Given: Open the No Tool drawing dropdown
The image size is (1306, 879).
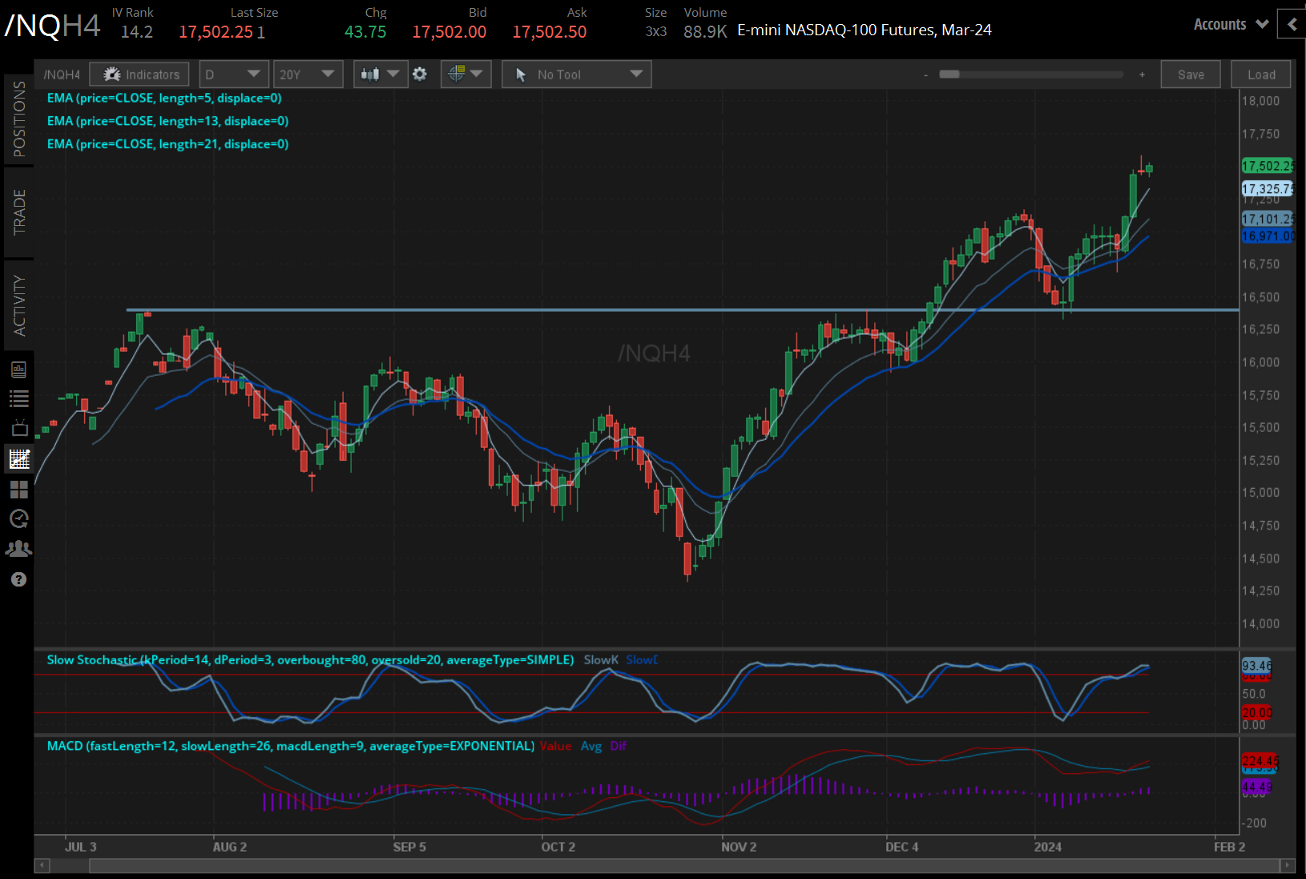Looking at the screenshot, I should [576, 74].
